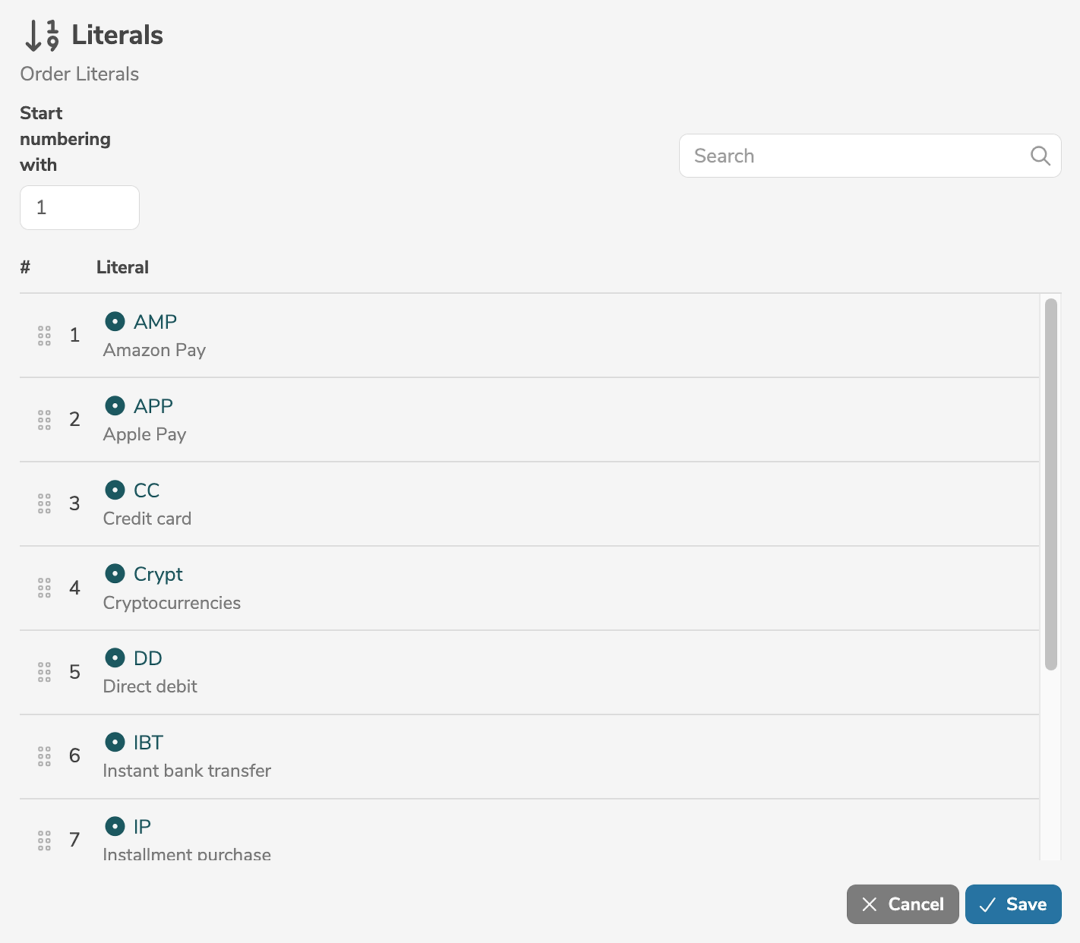Open the APP literal link
Screen dimensions: 1080x943
tap(153, 406)
